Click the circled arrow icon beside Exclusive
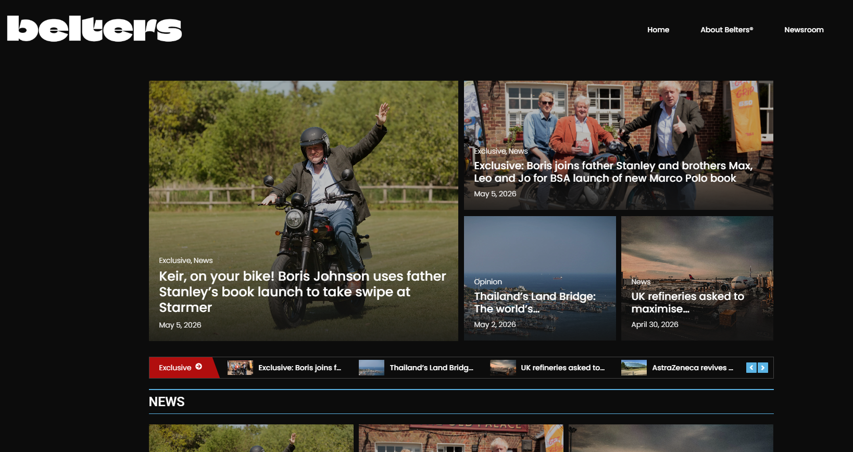Viewport: 853px width, 452px height. [199, 367]
